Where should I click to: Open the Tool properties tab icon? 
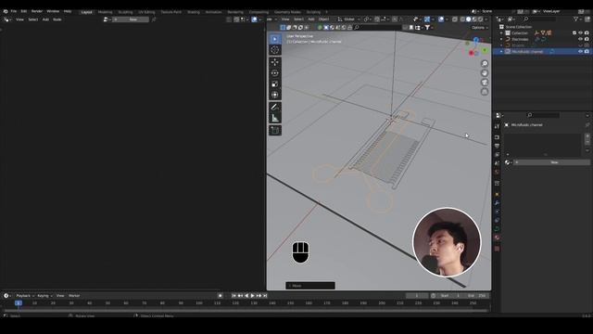pos(497,126)
